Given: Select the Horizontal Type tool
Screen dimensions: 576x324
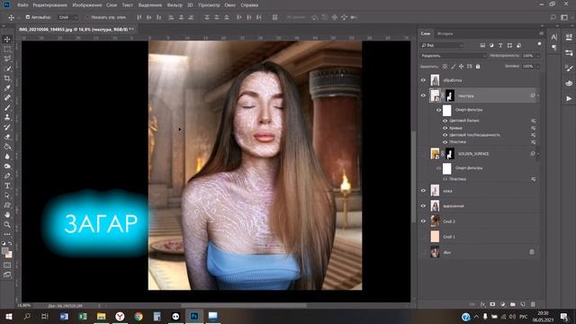Looking at the screenshot, I should click(x=7, y=185).
